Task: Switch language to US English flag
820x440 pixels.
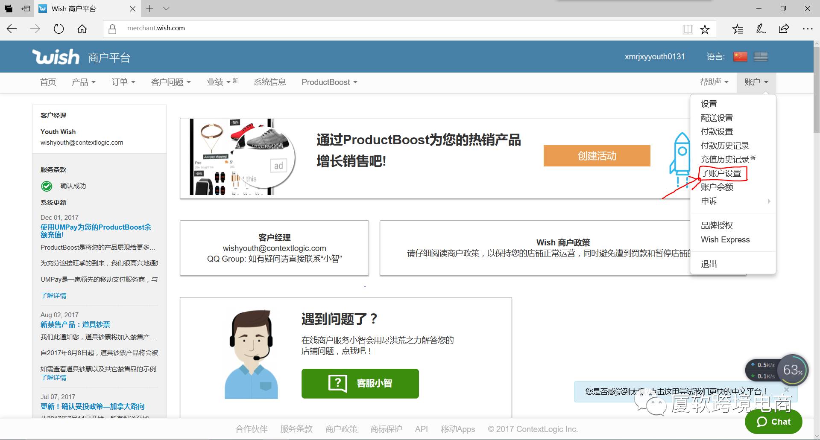Action: pyautogui.click(x=761, y=57)
